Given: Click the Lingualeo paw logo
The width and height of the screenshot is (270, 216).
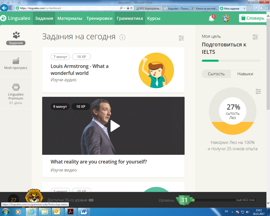Looking at the screenshot, I should point(3,19).
